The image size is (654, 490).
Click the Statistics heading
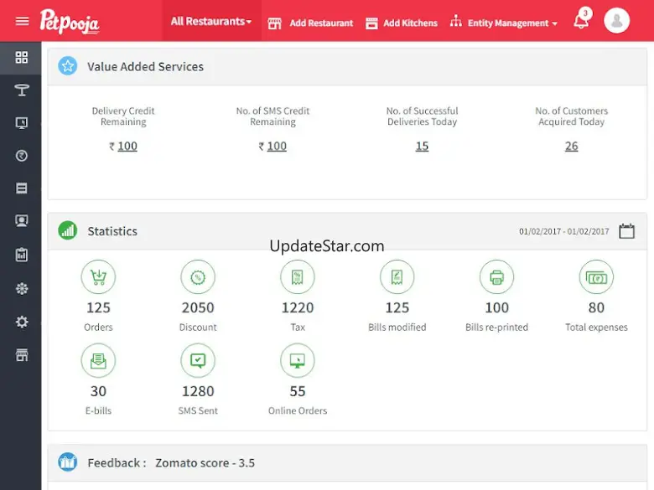112,231
